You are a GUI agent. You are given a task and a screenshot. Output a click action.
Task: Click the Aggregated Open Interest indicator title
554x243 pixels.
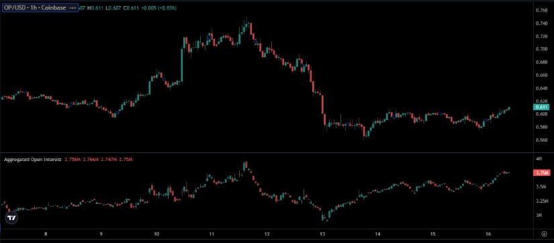[x=33, y=160]
